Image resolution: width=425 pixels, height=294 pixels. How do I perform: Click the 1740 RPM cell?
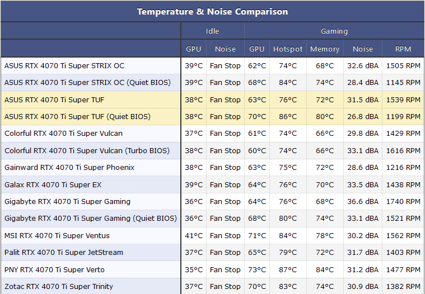click(x=403, y=201)
